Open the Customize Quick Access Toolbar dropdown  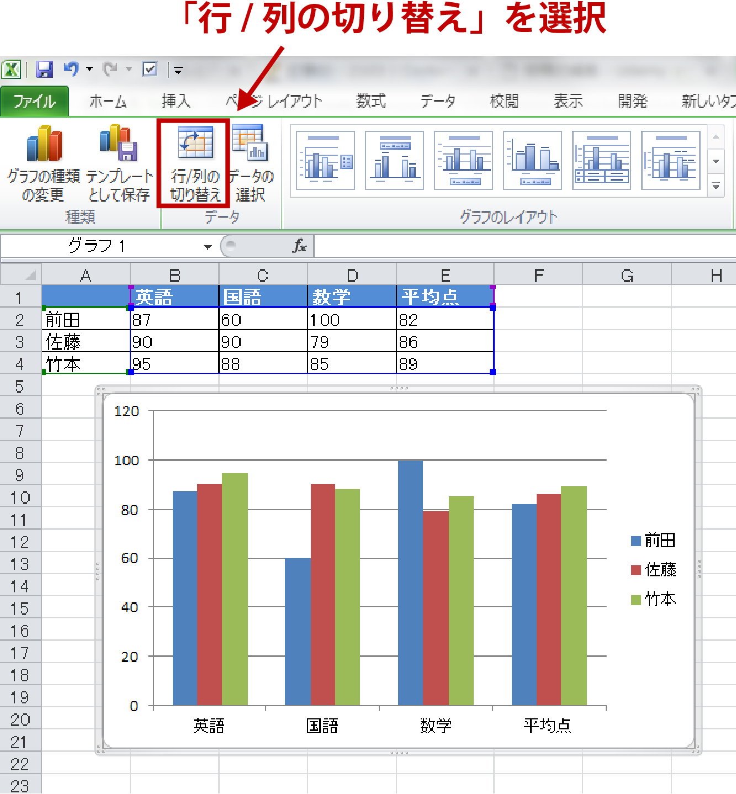point(178,70)
